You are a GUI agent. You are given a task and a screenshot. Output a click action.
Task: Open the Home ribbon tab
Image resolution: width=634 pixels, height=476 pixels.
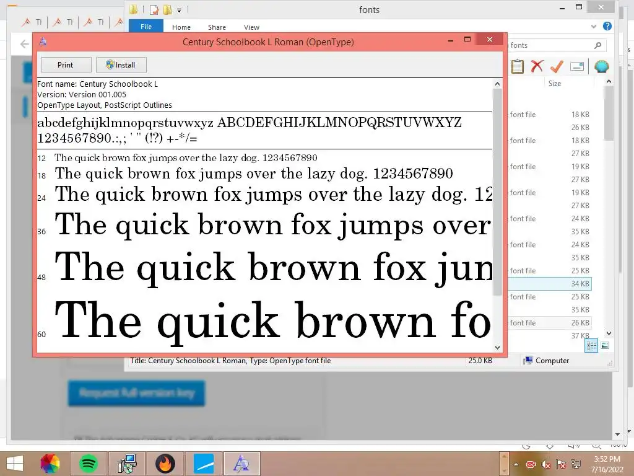click(x=181, y=27)
